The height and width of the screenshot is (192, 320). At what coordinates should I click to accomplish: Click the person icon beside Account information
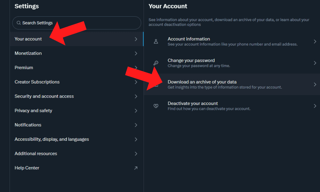pyautogui.click(x=156, y=42)
